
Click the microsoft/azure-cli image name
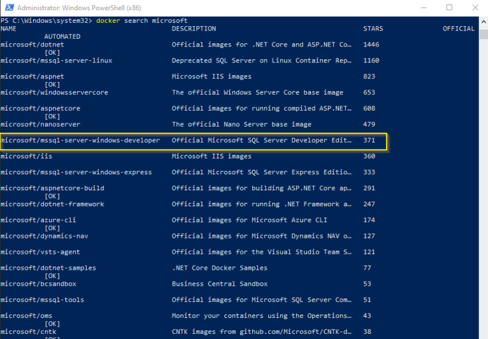[x=38, y=219]
